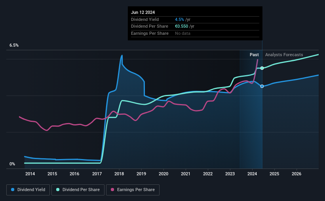The width and height of the screenshot is (325, 201).
Task: Click the €0.550 dividend per share value
Action: [181, 27]
